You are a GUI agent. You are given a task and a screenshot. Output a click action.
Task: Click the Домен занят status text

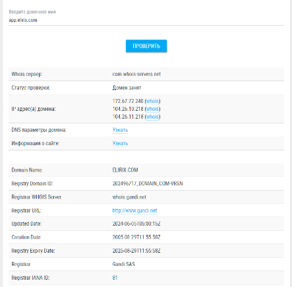(127, 88)
